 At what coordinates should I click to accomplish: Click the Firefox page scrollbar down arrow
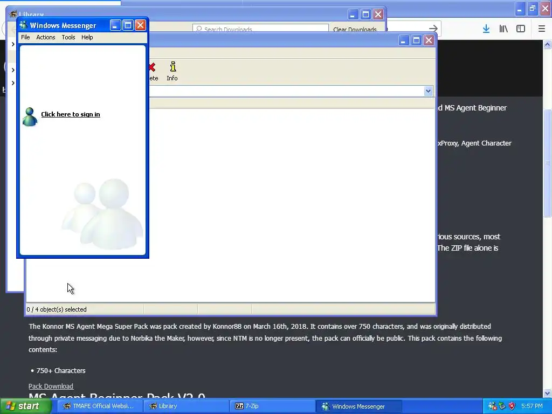coord(548,393)
